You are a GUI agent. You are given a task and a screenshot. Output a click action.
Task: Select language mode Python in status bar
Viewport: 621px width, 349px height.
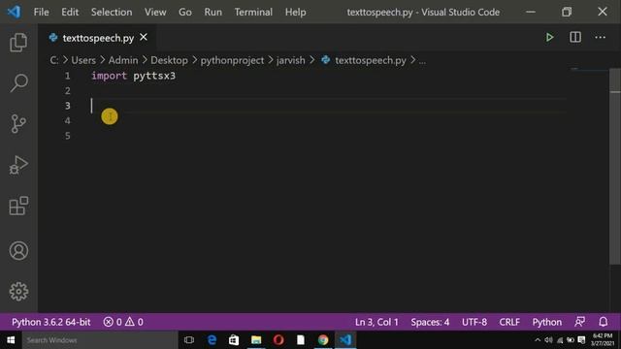(x=546, y=322)
